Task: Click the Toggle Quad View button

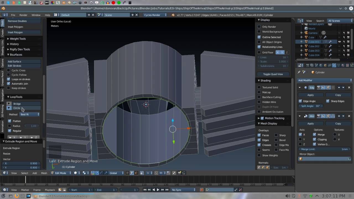Action: [273, 74]
